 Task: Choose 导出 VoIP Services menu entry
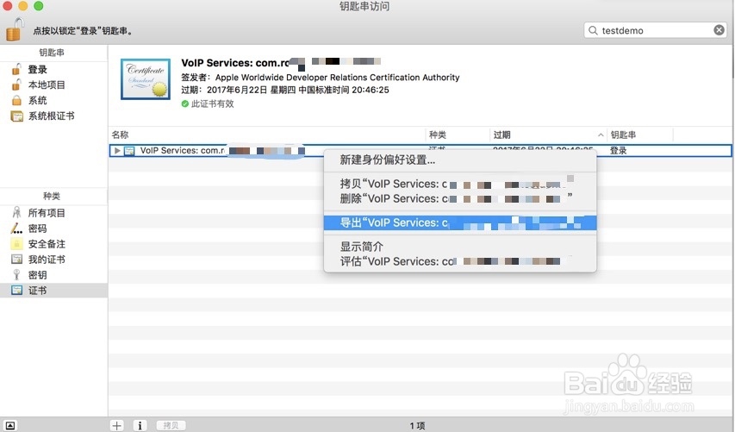pos(460,222)
